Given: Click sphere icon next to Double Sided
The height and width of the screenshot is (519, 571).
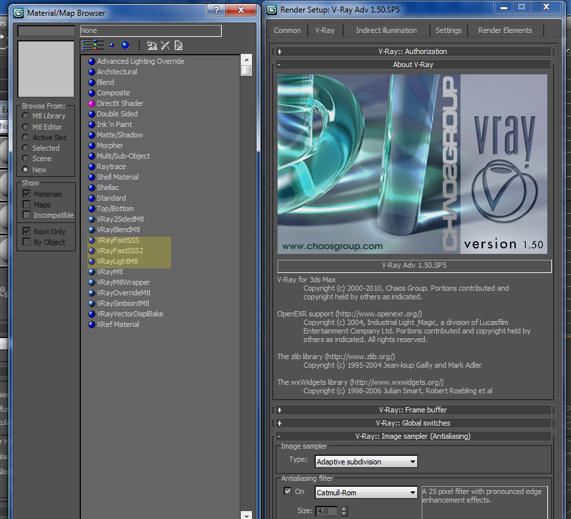Looking at the screenshot, I should 91,114.
